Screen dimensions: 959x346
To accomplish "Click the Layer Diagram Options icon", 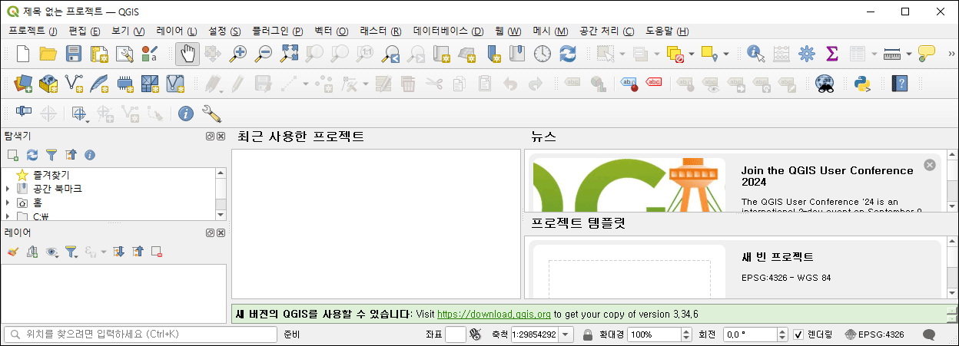I will [x=598, y=83].
